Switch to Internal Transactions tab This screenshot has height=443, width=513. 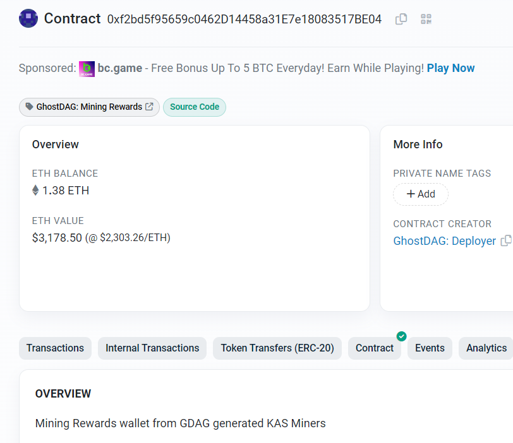pos(152,348)
